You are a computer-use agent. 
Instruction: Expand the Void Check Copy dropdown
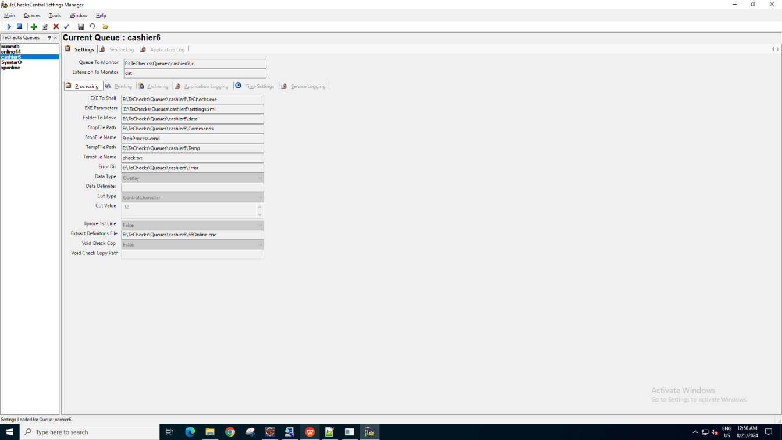click(260, 245)
